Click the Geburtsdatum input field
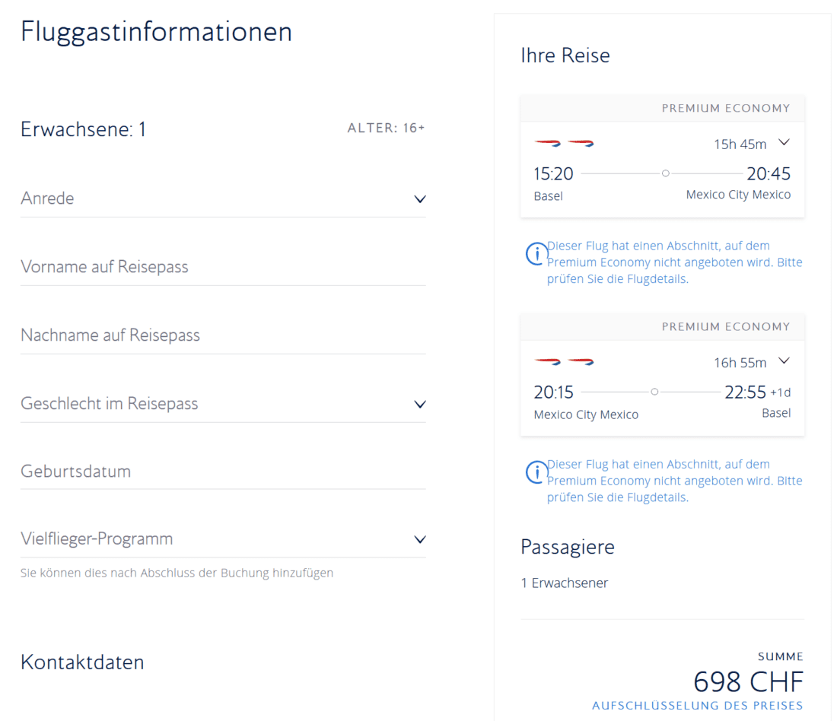This screenshot has width=837, height=721. 222,472
